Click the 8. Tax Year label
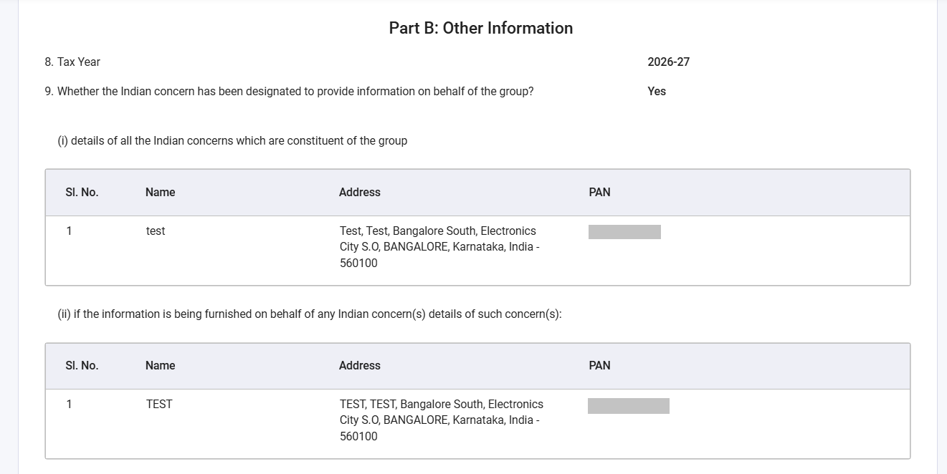947x474 pixels. (x=72, y=62)
